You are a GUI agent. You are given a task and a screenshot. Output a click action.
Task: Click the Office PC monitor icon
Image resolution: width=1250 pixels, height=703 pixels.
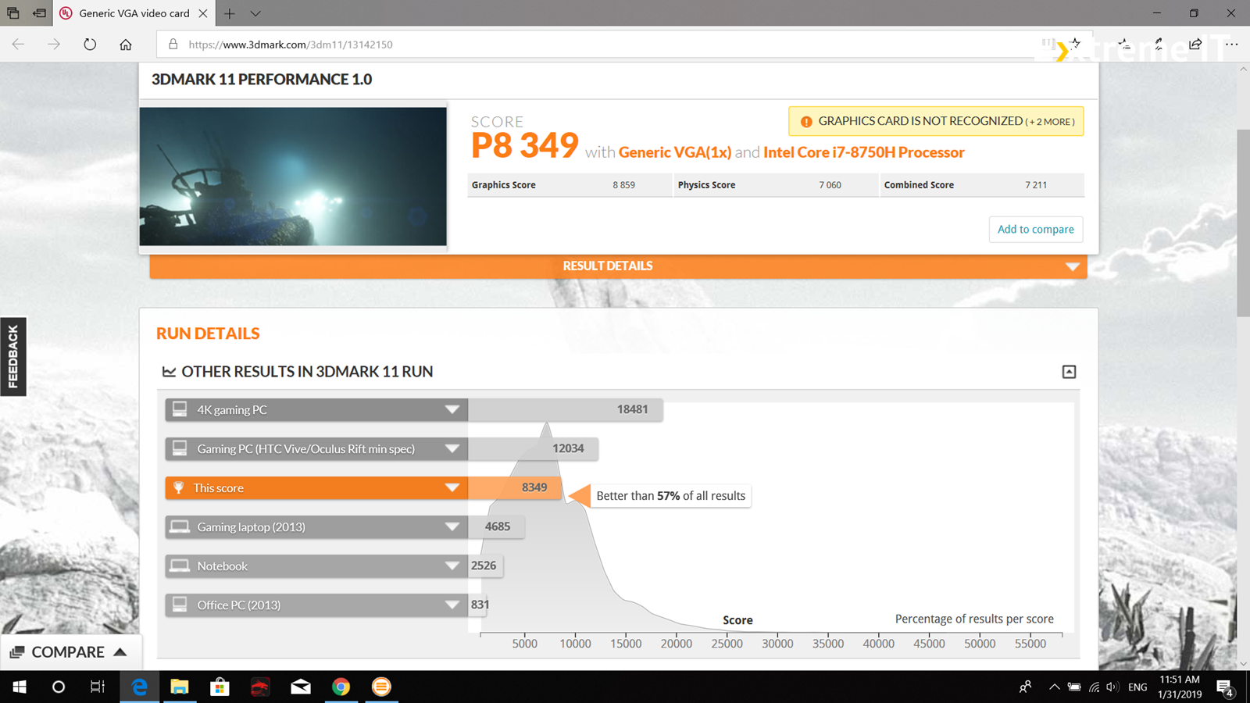coord(180,605)
